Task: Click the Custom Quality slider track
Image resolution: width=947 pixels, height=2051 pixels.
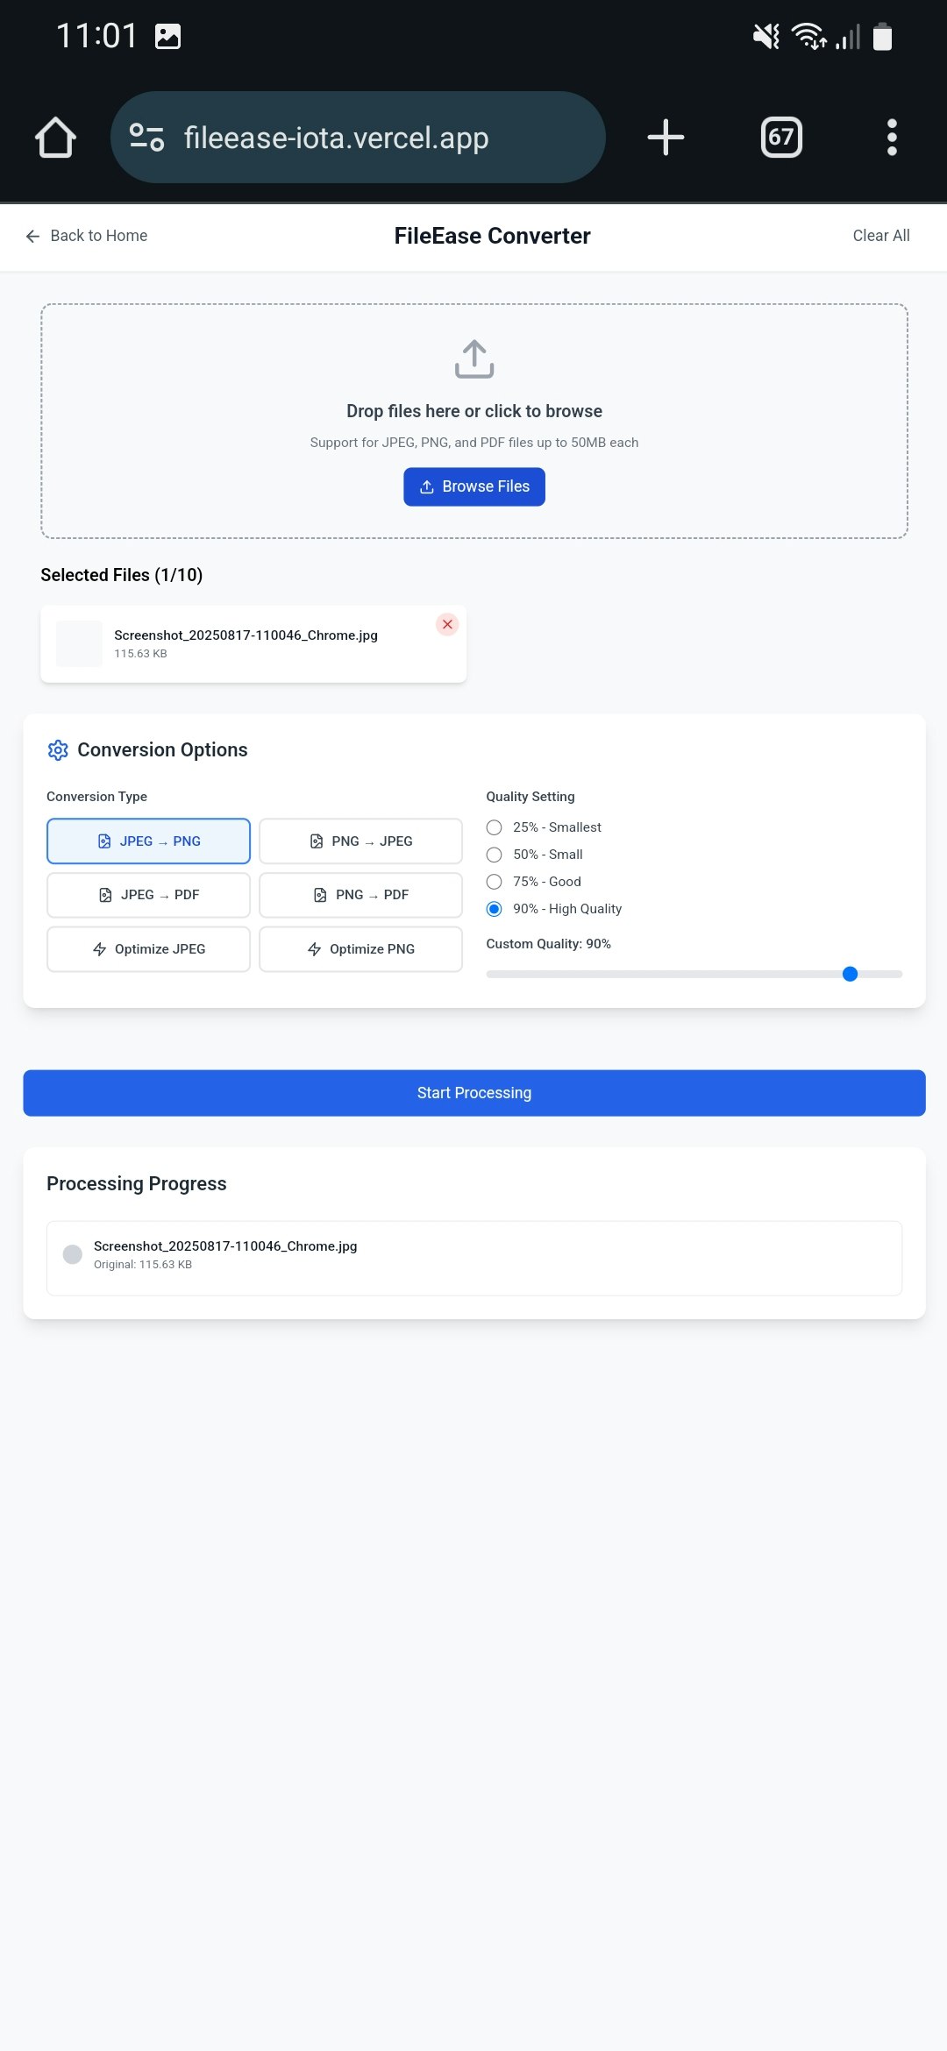Action: [694, 974]
